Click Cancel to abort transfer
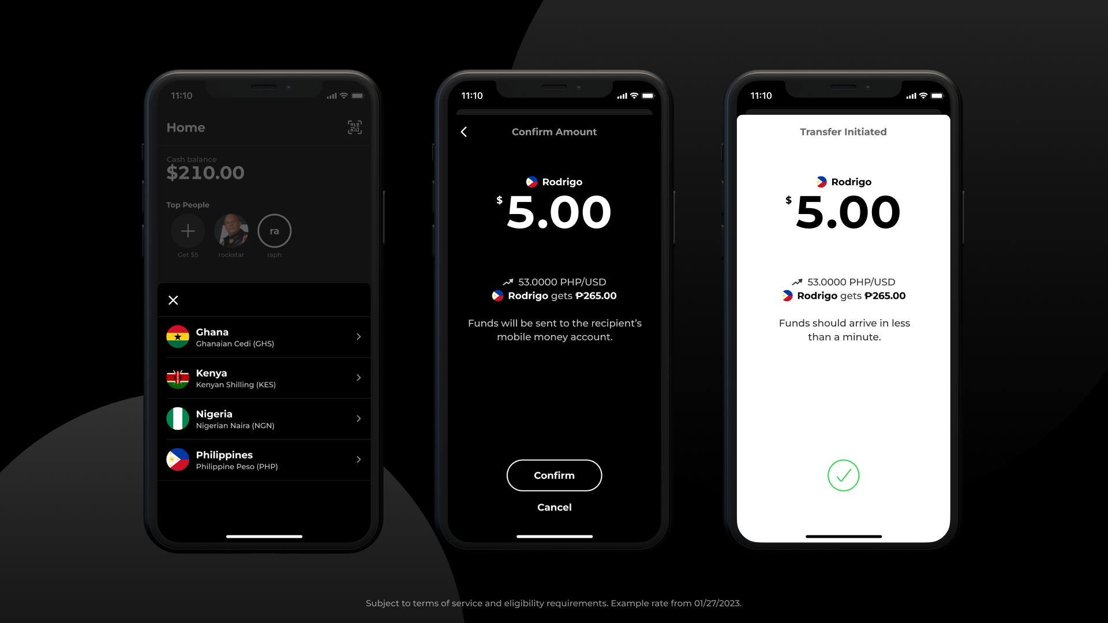The image size is (1108, 623). click(x=554, y=506)
